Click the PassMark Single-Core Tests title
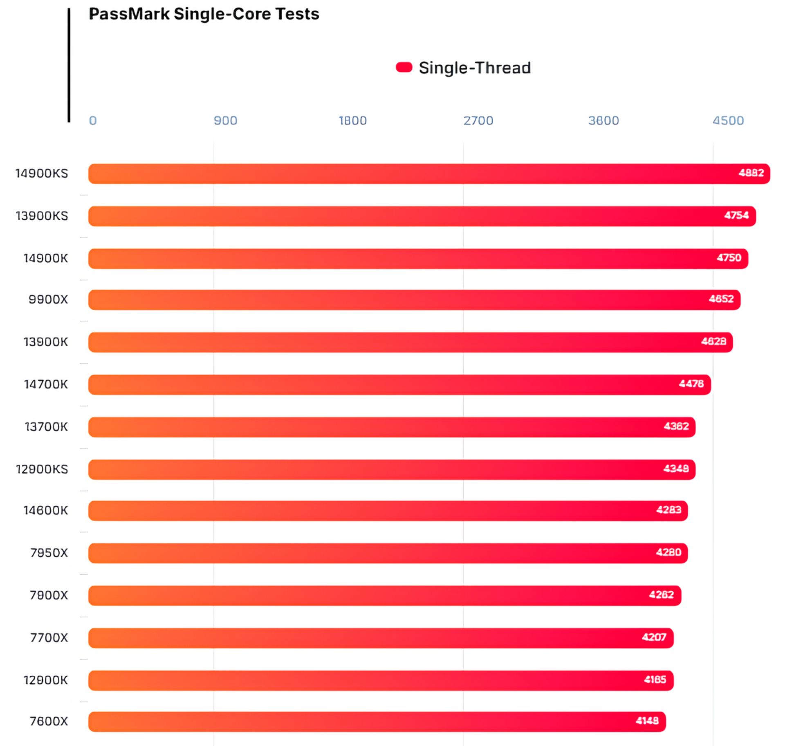This screenshot has height=746, width=785. point(204,14)
